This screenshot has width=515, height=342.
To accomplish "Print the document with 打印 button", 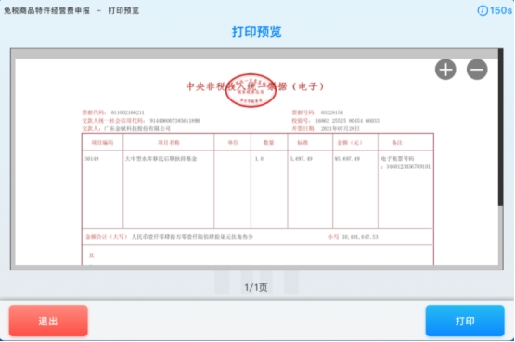I will (465, 321).
